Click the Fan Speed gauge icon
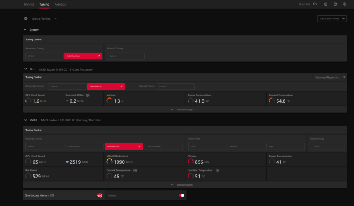354x206 pixels. [x=28, y=176]
